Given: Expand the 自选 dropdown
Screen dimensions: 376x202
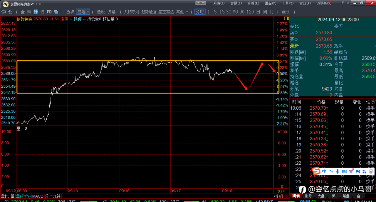Looking at the screenshot, I should (x=83, y=12).
